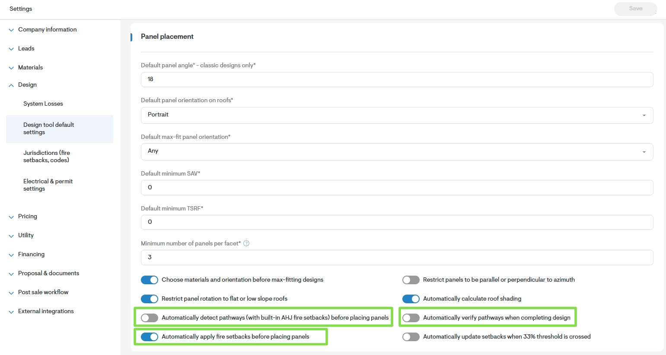Click the Save button
666x355 pixels.
[x=635, y=9]
